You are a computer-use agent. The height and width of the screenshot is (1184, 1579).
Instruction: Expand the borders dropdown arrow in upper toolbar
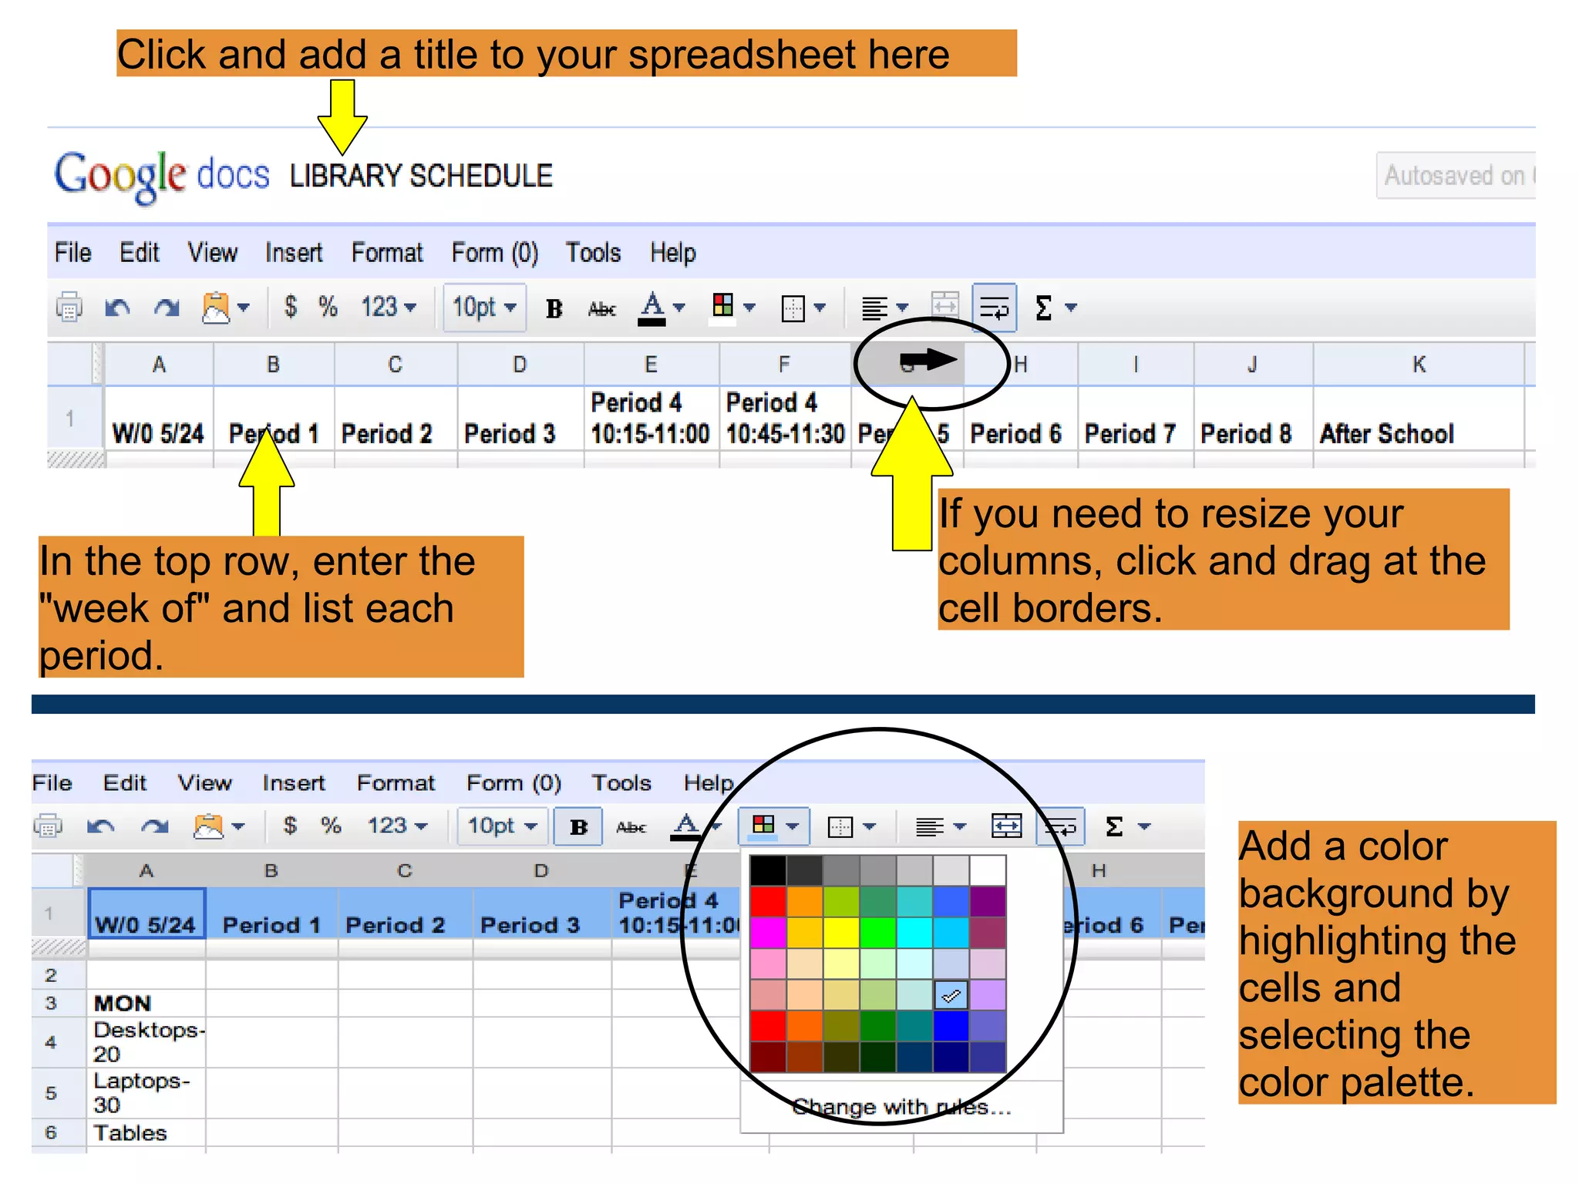[820, 308]
